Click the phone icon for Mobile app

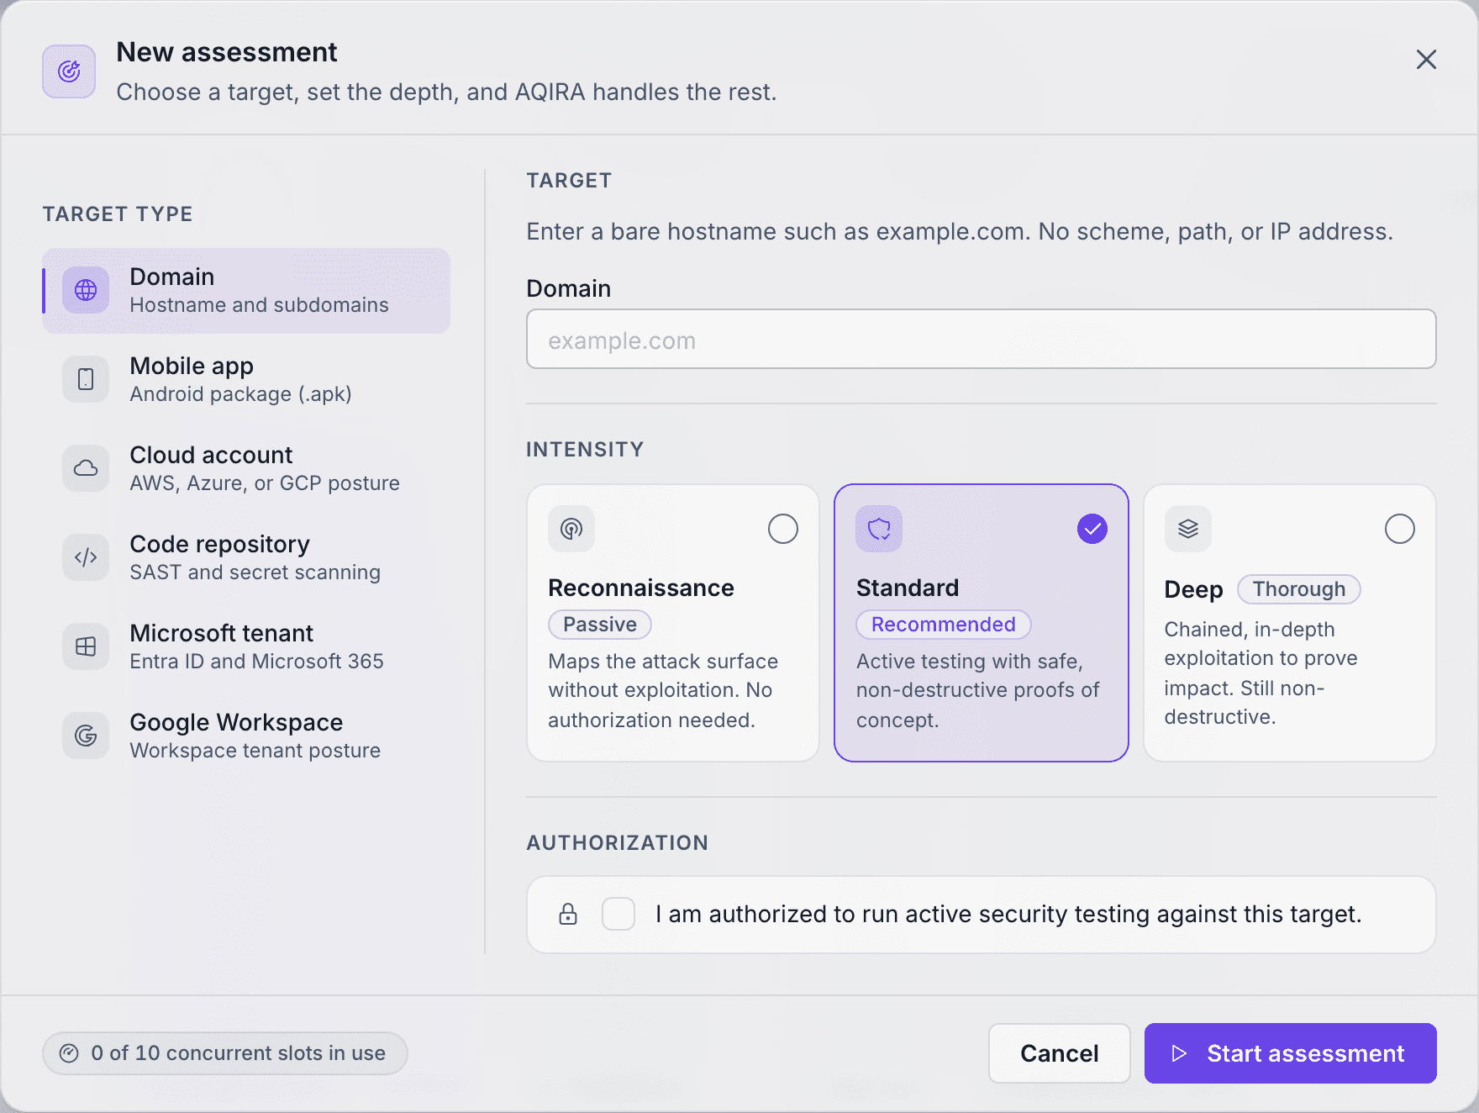[x=86, y=379]
